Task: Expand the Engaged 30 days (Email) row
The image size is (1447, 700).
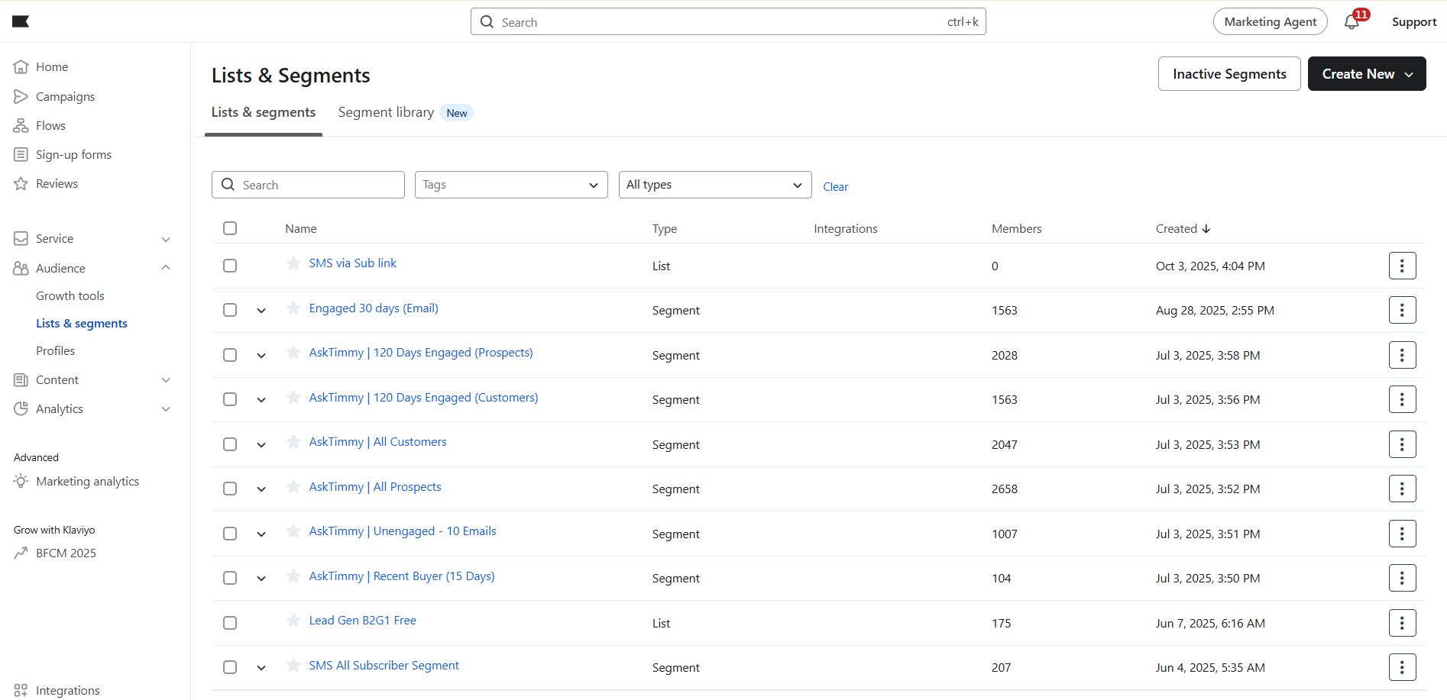Action: 261,311
